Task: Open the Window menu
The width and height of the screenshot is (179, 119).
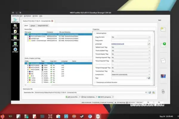Action: (35, 16)
